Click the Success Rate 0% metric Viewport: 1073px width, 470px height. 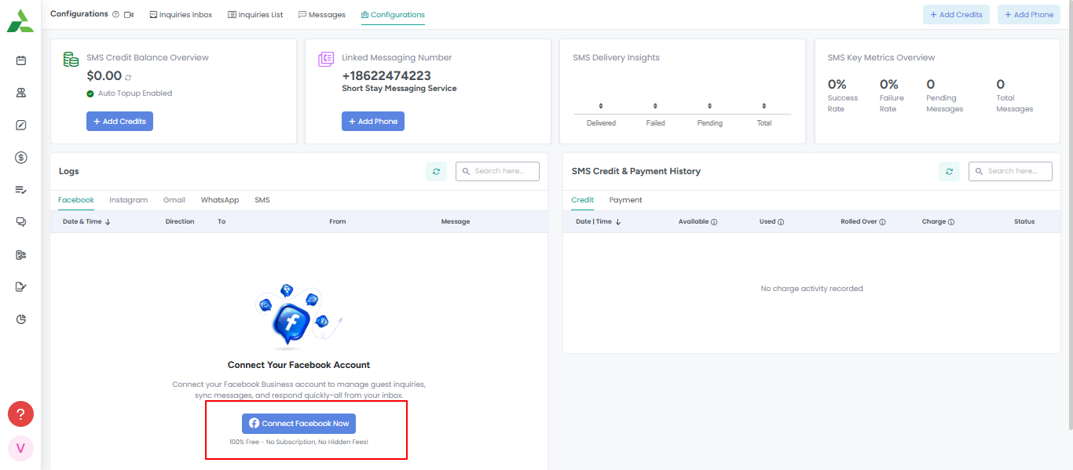click(x=843, y=97)
